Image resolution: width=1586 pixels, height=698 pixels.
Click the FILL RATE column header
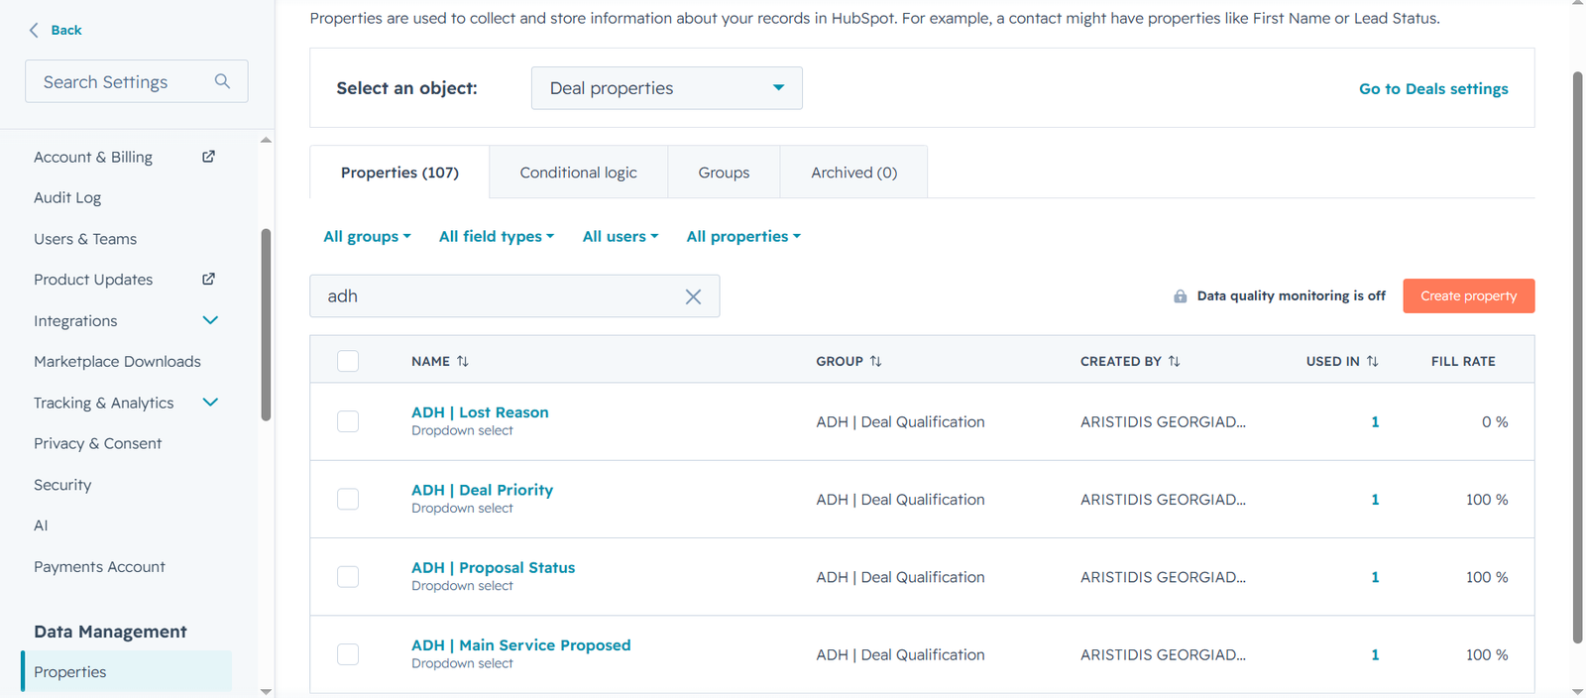(1463, 361)
